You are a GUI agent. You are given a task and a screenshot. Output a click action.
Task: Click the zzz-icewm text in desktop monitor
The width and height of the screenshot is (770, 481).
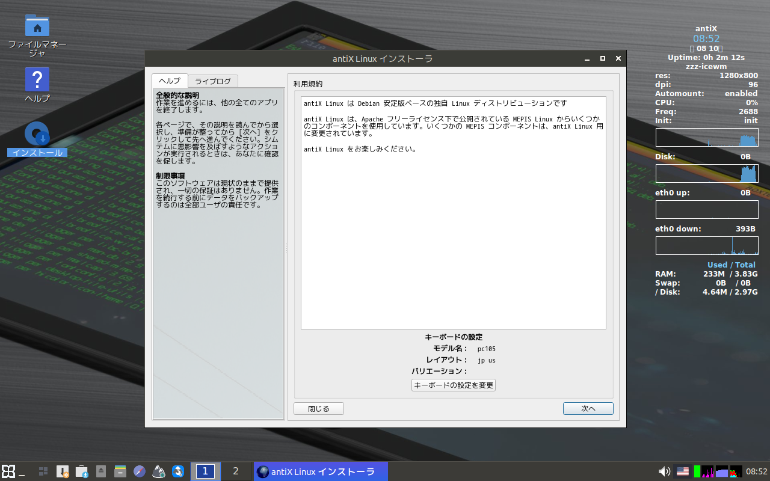point(706,67)
